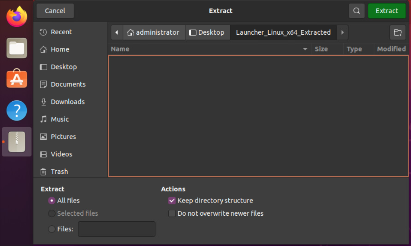Open Ubuntu Software from the dock

tap(17, 79)
